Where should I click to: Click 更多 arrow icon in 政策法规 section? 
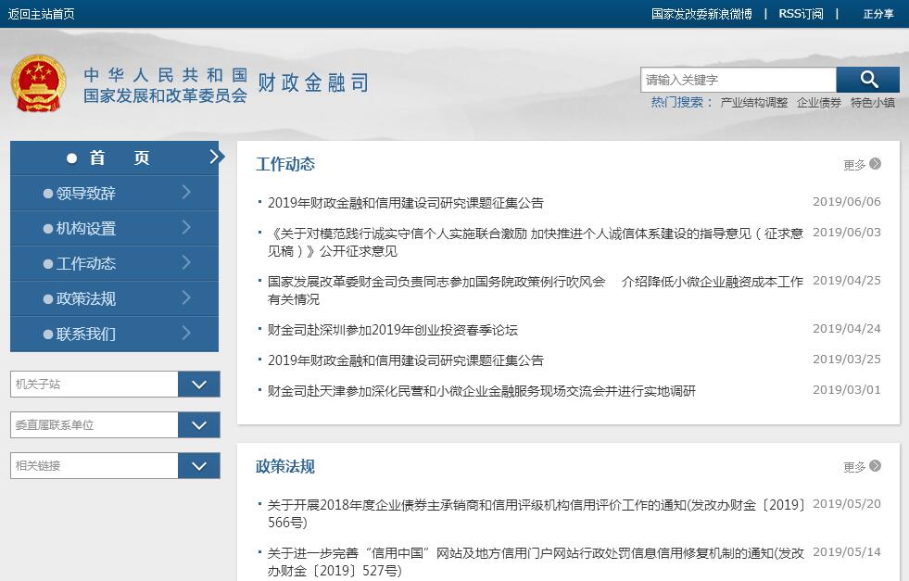tap(875, 466)
